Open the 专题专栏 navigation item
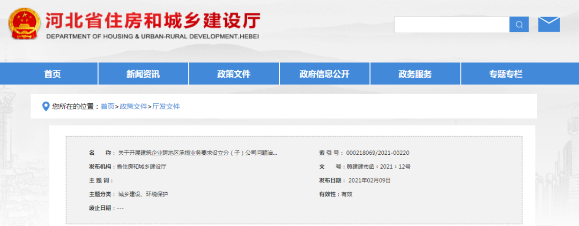The height and width of the screenshot is (226, 579). pos(506,74)
